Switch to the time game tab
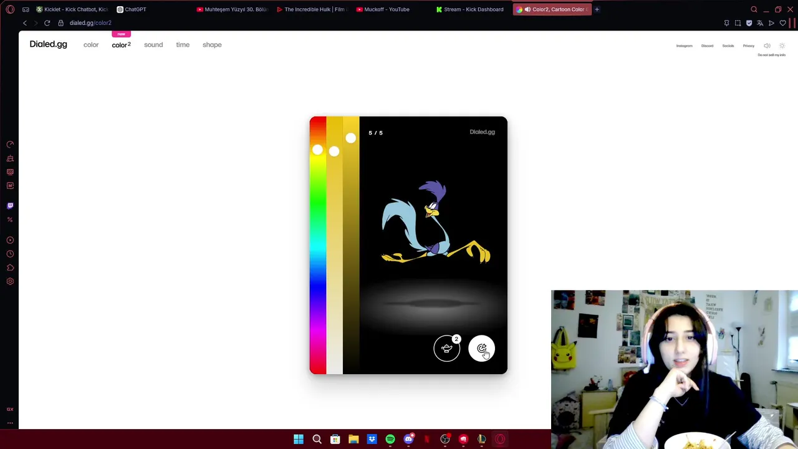798x449 pixels. 183,45
